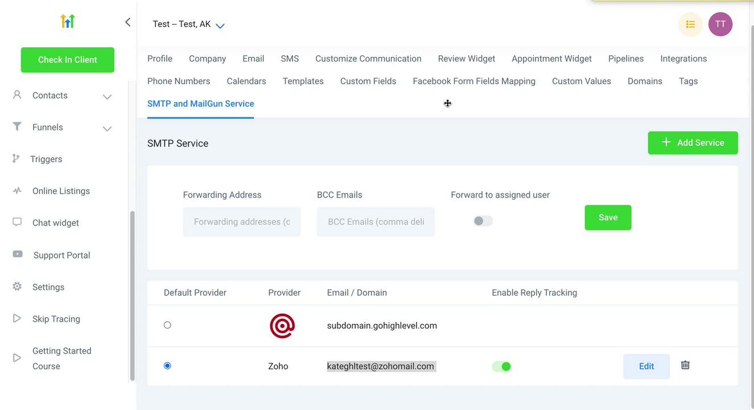This screenshot has width=754, height=410.
Task: Open Settings via the gear icon
Action: coord(17,286)
